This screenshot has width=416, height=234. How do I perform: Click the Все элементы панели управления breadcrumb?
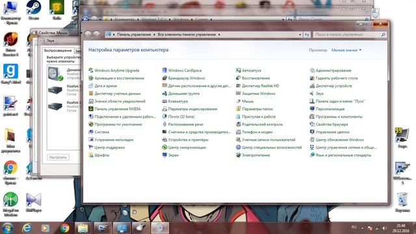coord(187,34)
